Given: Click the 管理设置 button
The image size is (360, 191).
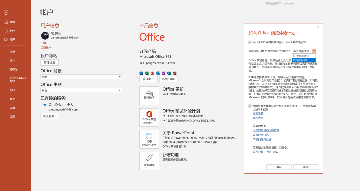Looking at the screenshot, I should 50,62.
